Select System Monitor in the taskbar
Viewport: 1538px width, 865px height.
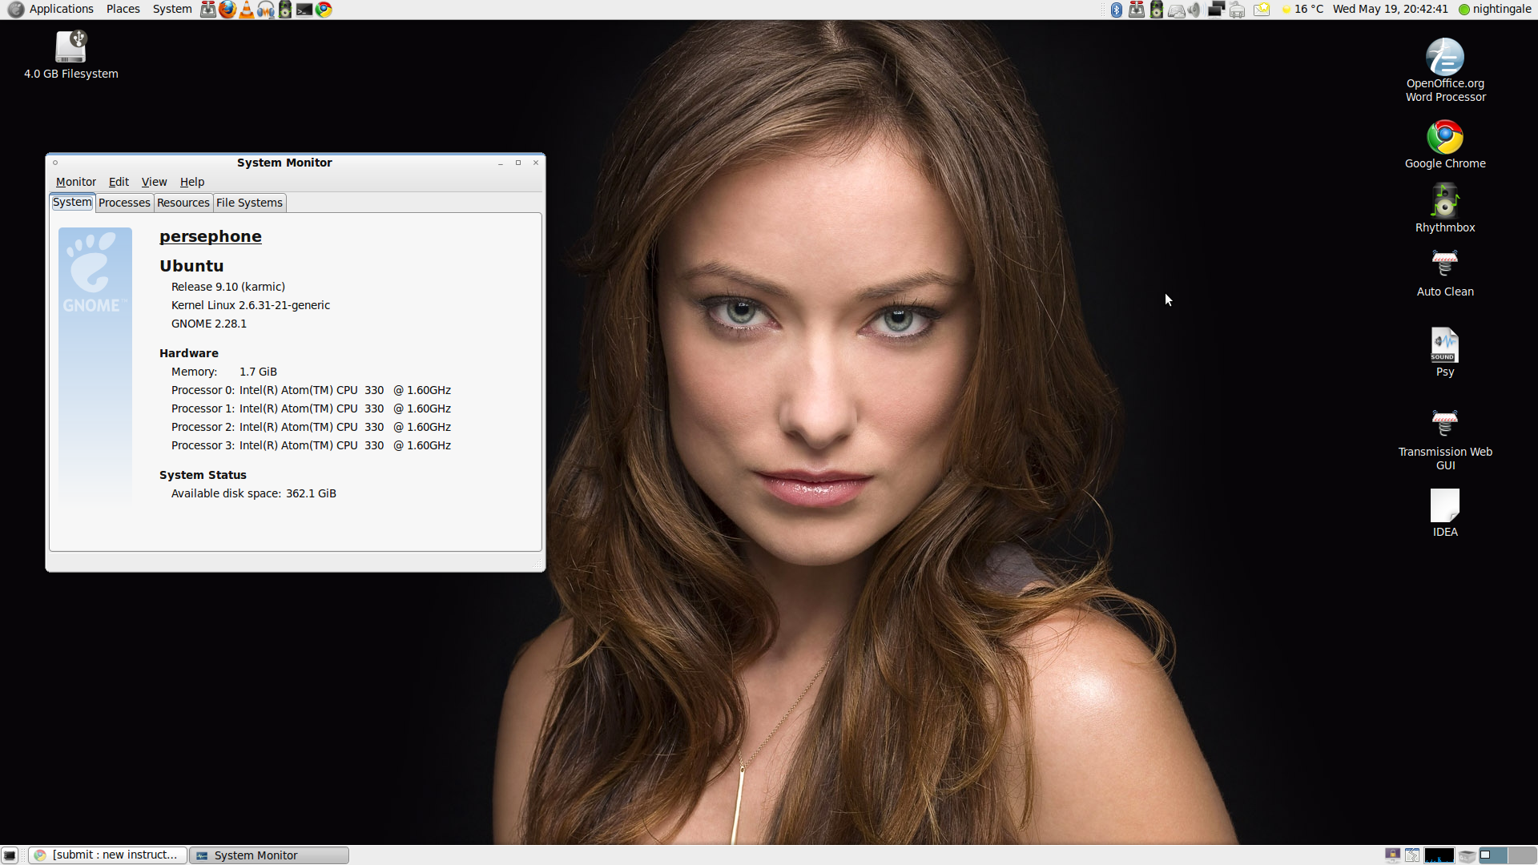268,855
